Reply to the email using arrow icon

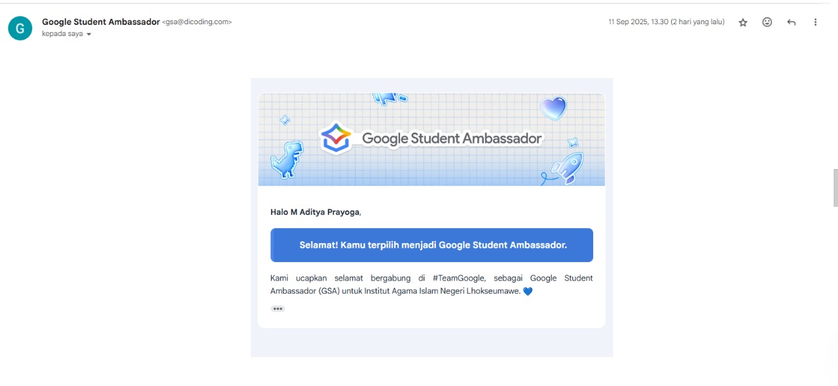pos(792,22)
